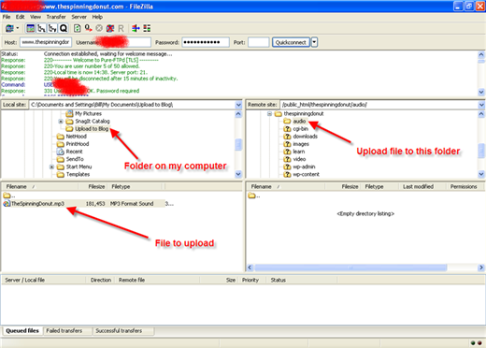
Task: Click the remote tree scroll down arrow
Action: [481, 174]
